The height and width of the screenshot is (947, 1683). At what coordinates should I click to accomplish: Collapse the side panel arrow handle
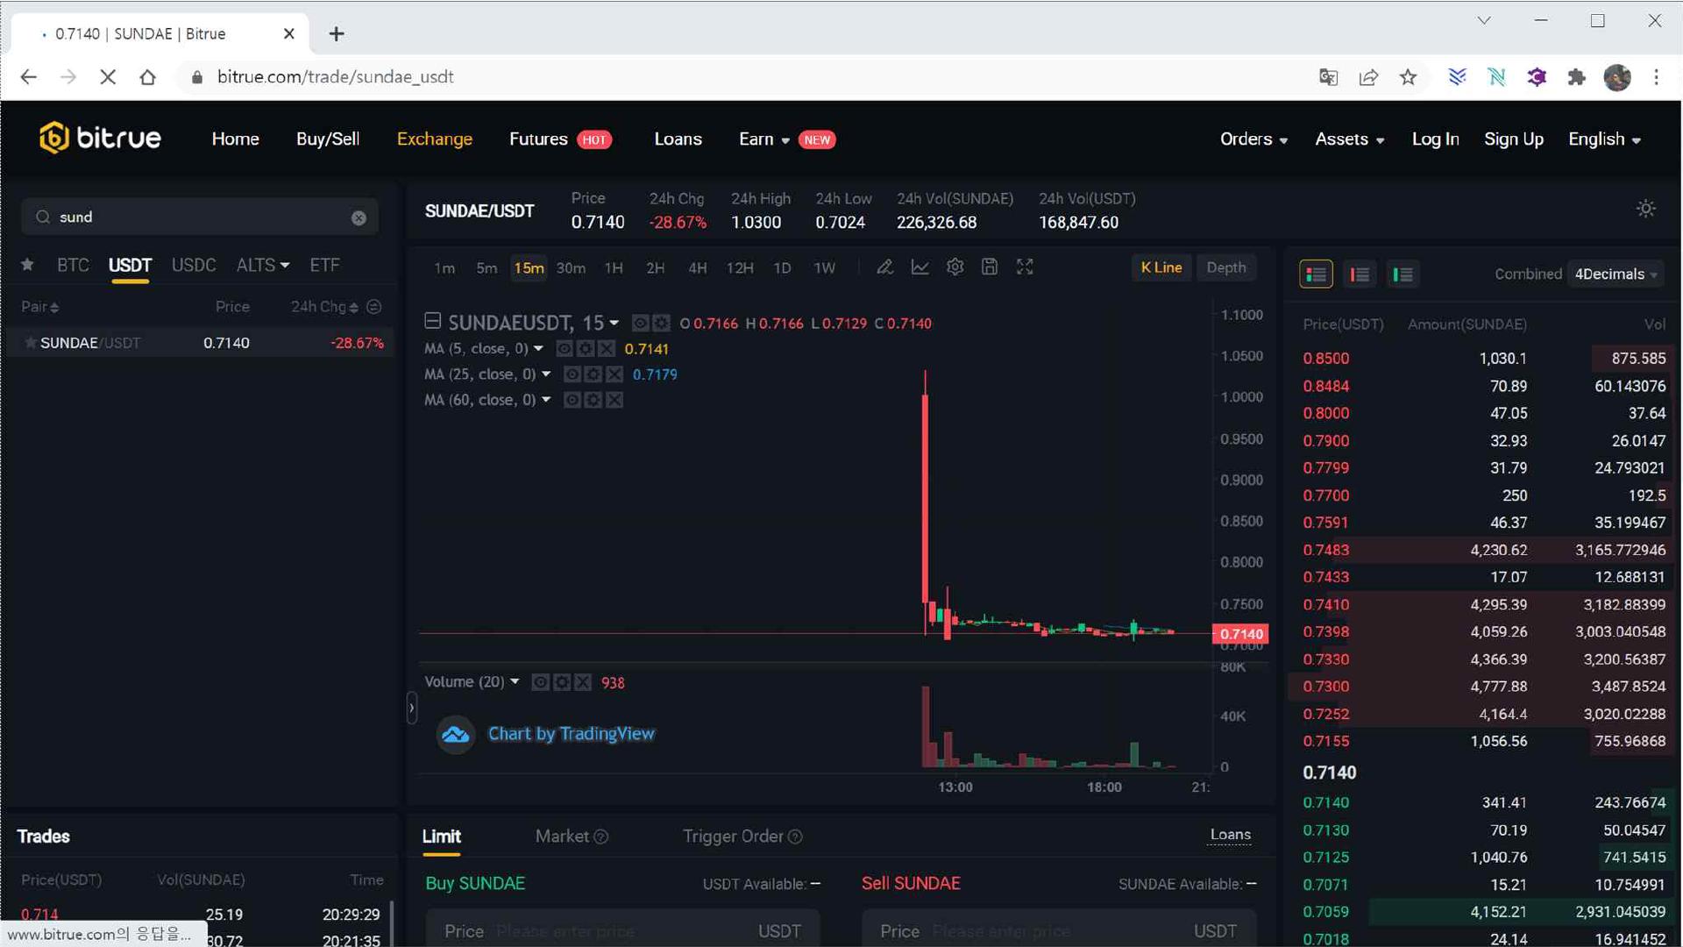pos(412,708)
